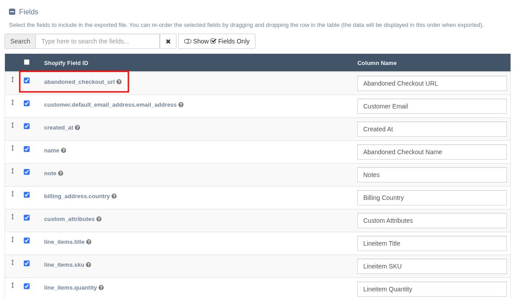514x299 pixels.
Task: Click the question mark beside billing_address.country
Action: (x=114, y=196)
